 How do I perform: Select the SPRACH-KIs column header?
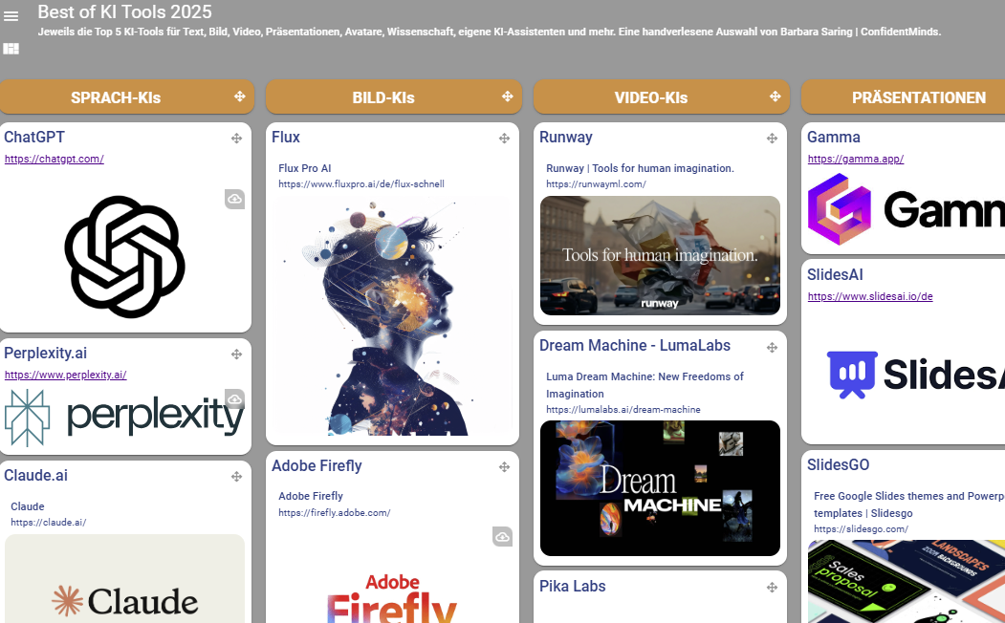[x=127, y=97]
